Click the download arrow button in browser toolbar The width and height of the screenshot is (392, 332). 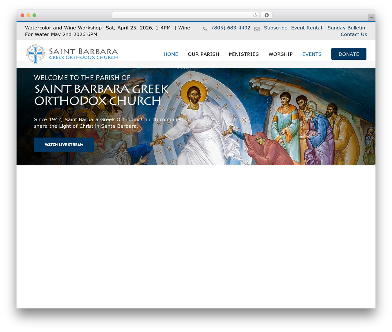click(266, 15)
